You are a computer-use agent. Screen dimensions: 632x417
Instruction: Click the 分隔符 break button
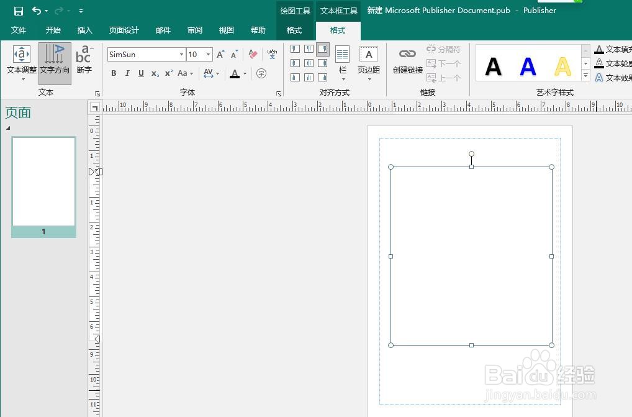pyautogui.click(x=443, y=49)
